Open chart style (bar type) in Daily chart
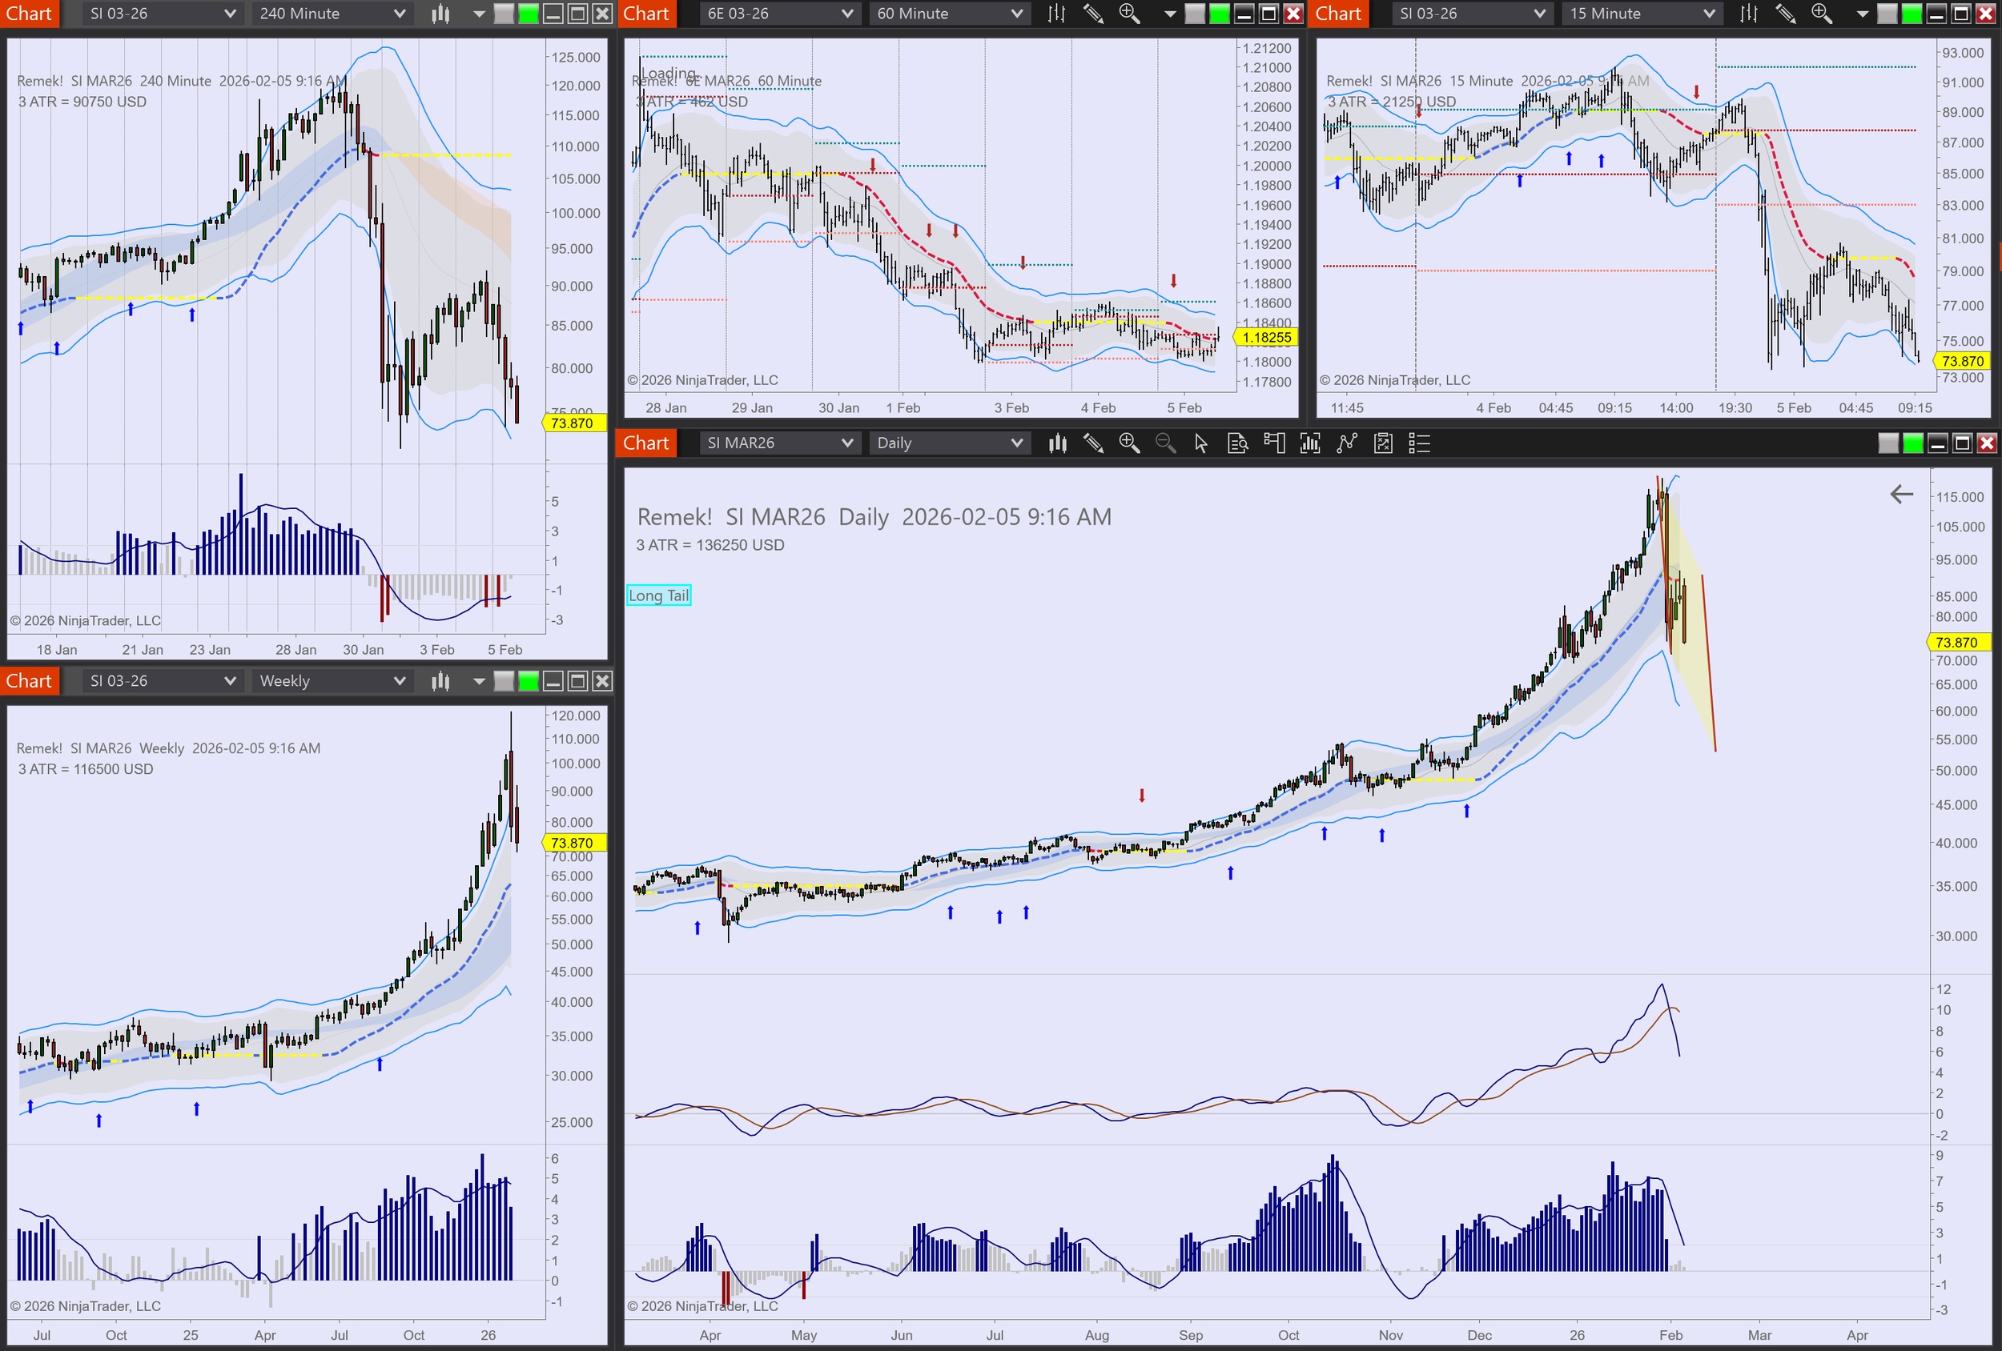2002x1351 pixels. pyautogui.click(x=1058, y=443)
